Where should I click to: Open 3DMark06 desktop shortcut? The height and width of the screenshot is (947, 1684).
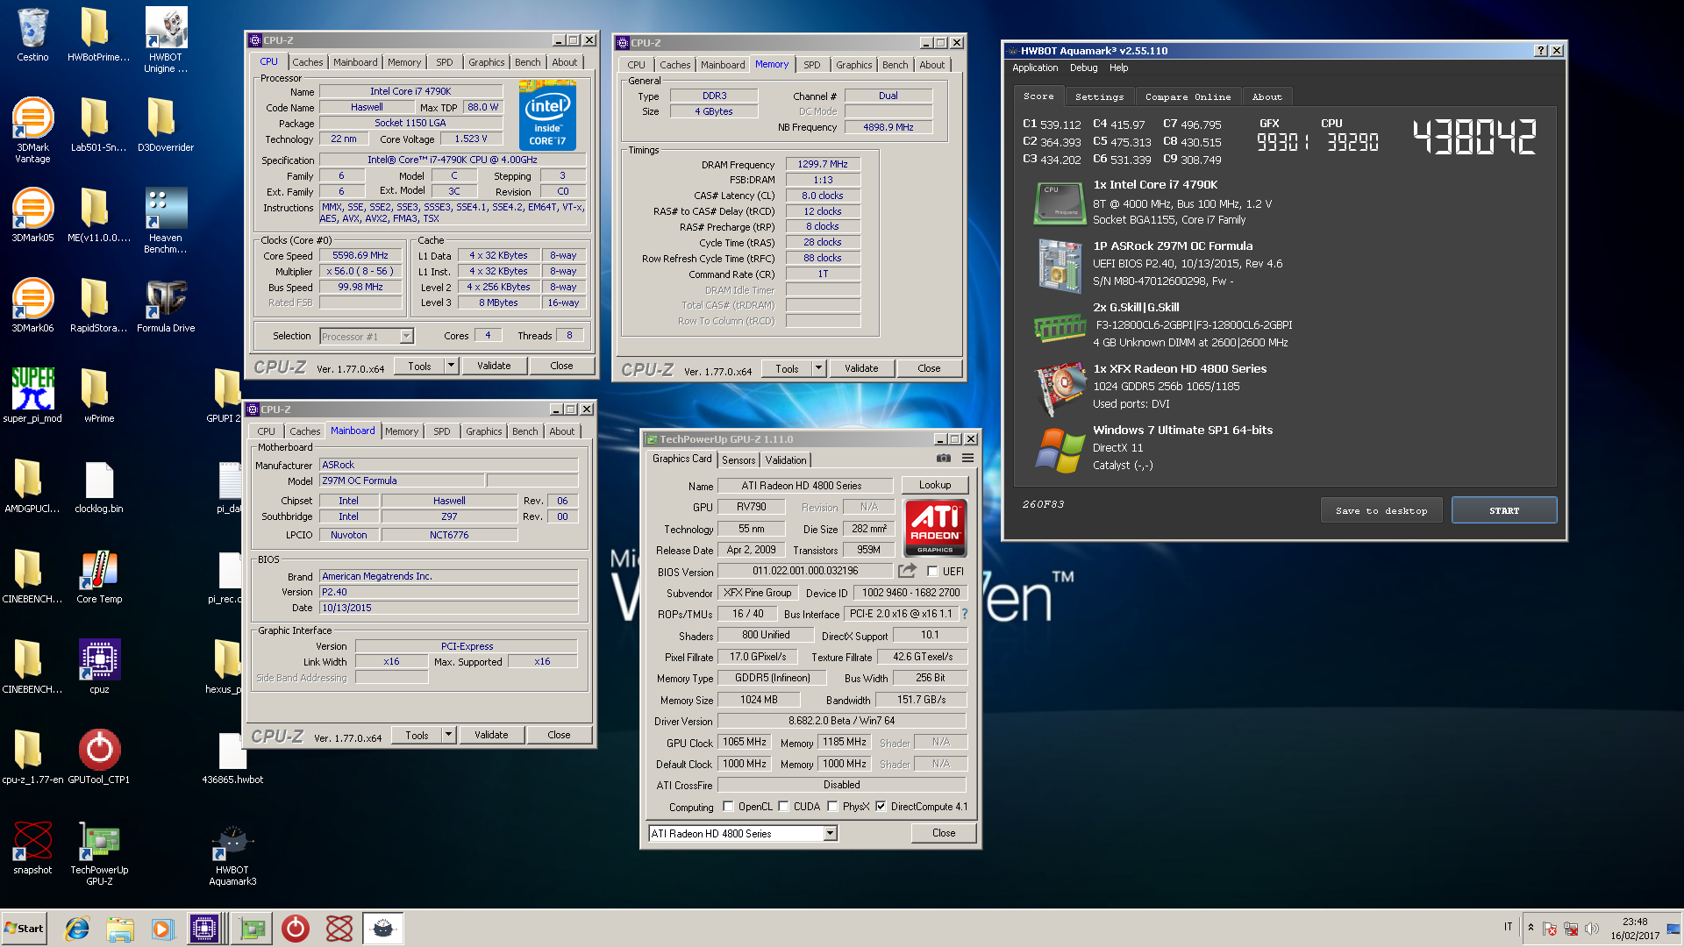pos(32,305)
